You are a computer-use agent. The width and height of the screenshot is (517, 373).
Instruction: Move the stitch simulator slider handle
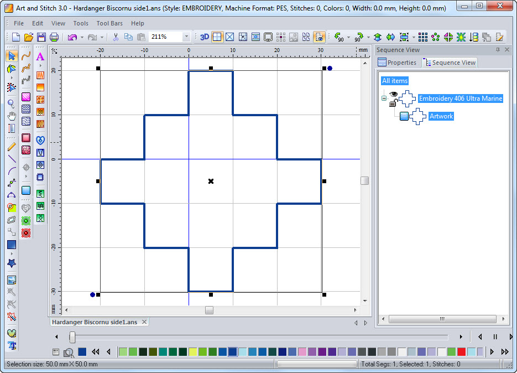point(72,337)
